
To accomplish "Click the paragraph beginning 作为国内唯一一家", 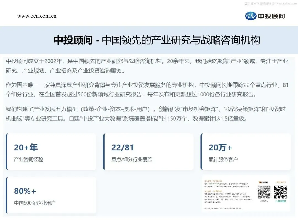I will point(147,90).
